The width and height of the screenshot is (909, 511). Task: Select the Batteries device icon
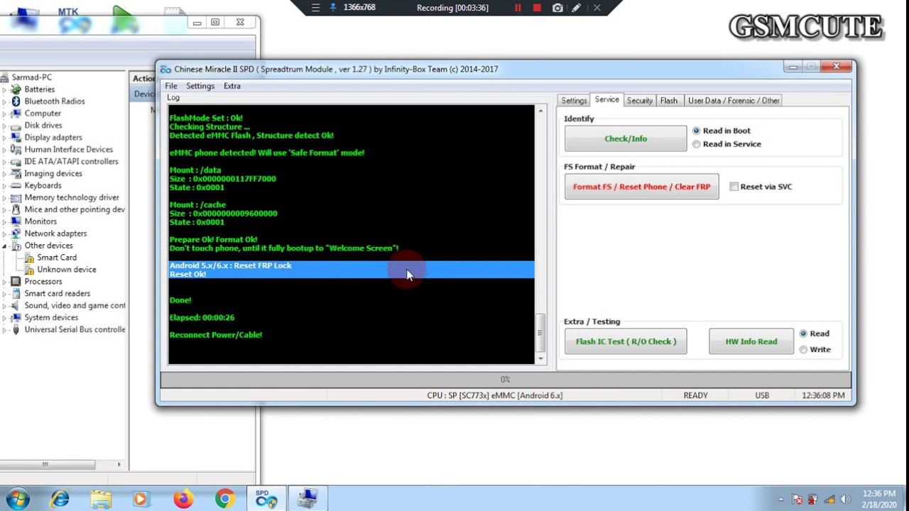(16, 89)
